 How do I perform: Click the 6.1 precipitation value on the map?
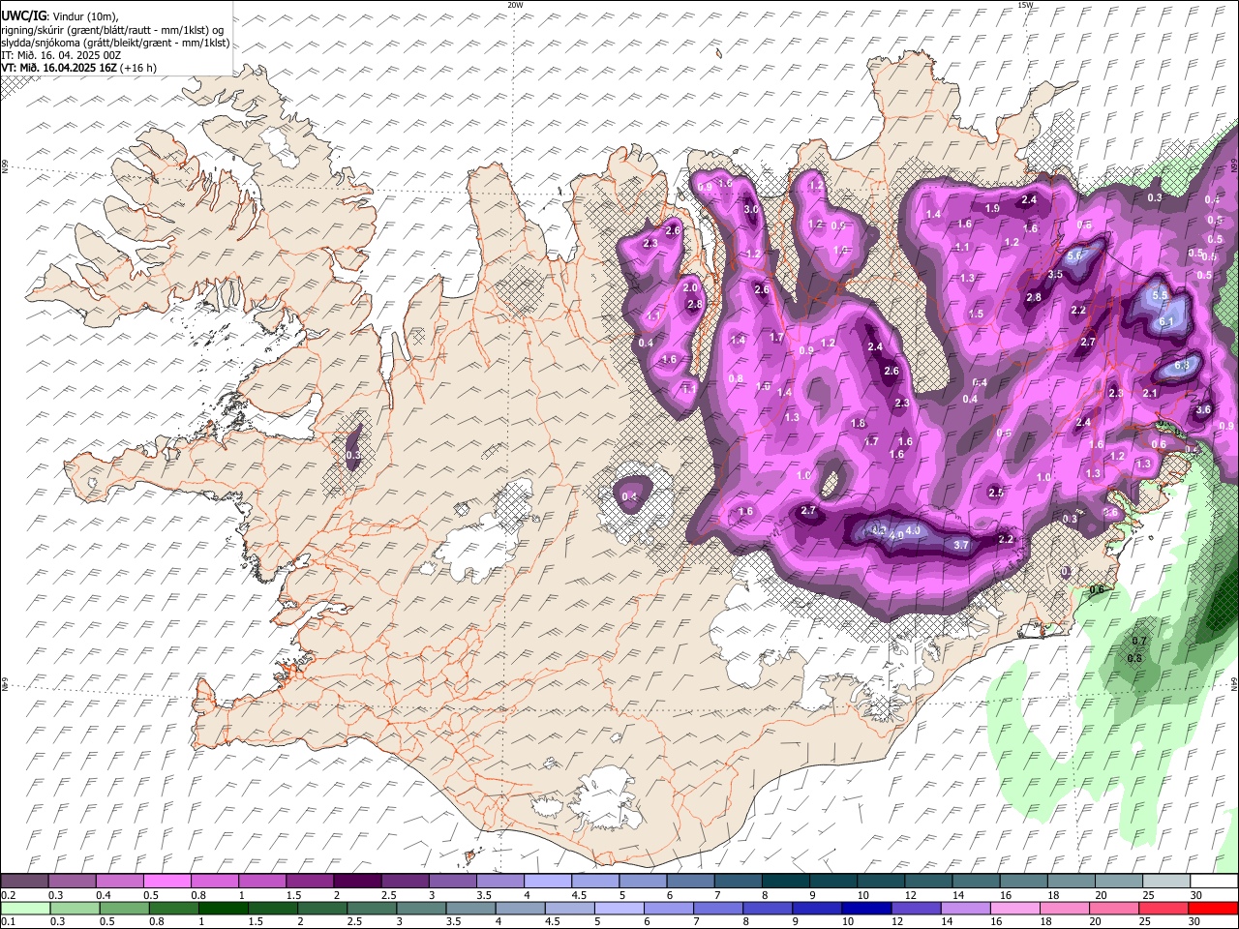(1165, 322)
